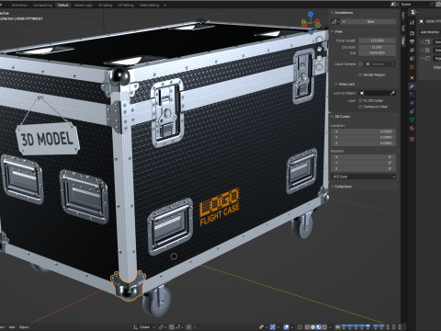Open the Object Constraints properties tab

(x=413, y=111)
